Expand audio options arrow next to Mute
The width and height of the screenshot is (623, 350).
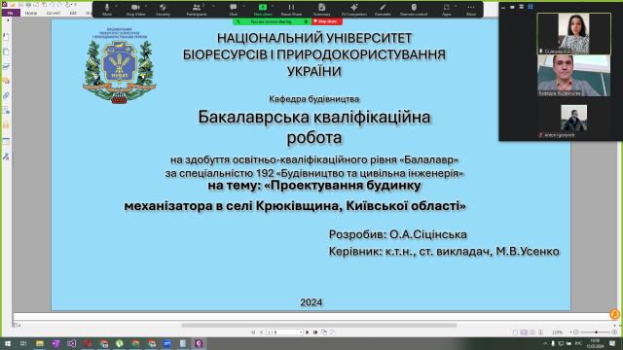click(117, 7)
